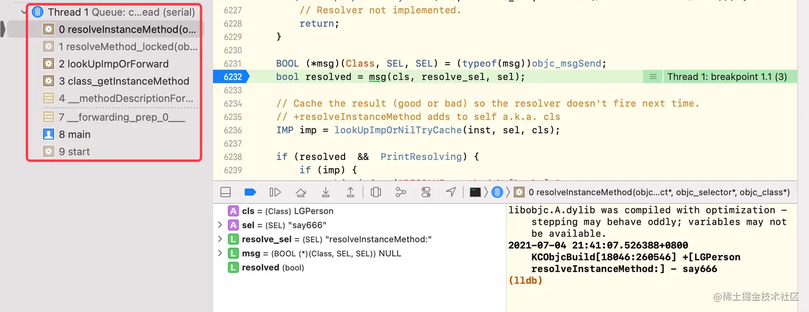This screenshot has width=809, height=312.
Task: Toggle the blue breakpoints activation icon
Action: pos(250,192)
